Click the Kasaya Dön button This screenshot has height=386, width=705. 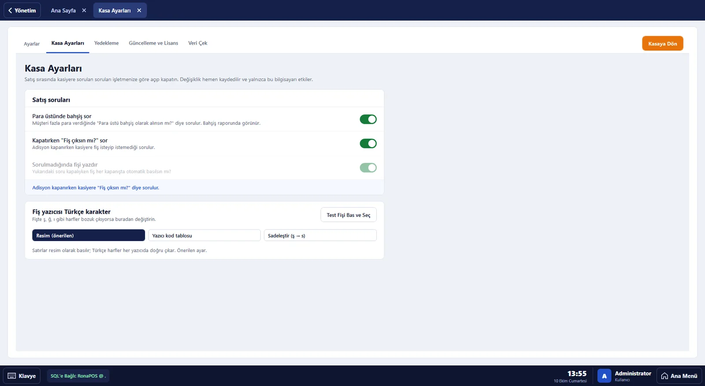point(662,44)
